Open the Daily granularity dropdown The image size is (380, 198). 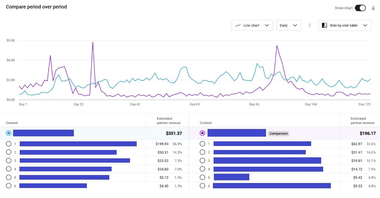click(289, 25)
